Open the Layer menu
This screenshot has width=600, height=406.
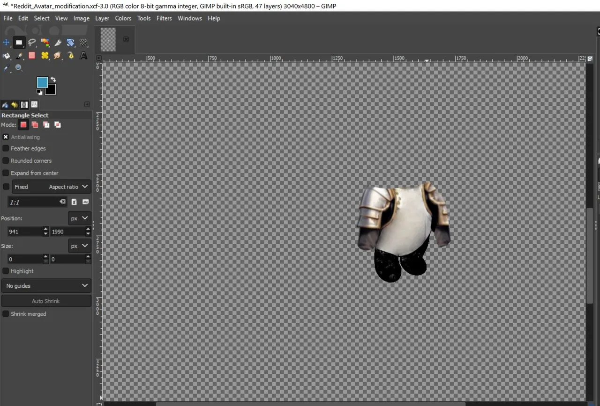tap(102, 18)
